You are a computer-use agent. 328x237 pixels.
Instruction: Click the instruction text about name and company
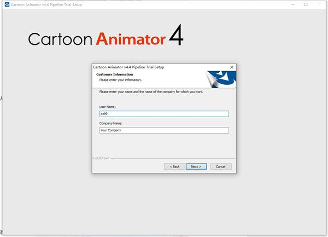click(x=151, y=91)
